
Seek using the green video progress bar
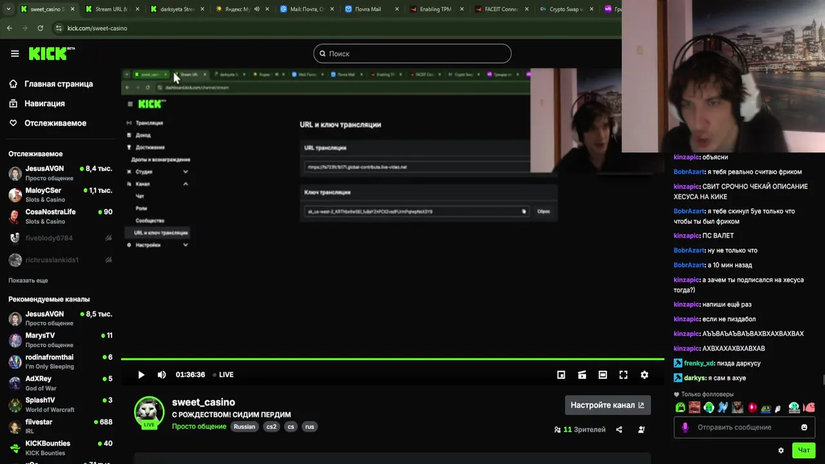(x=393, y=359)
